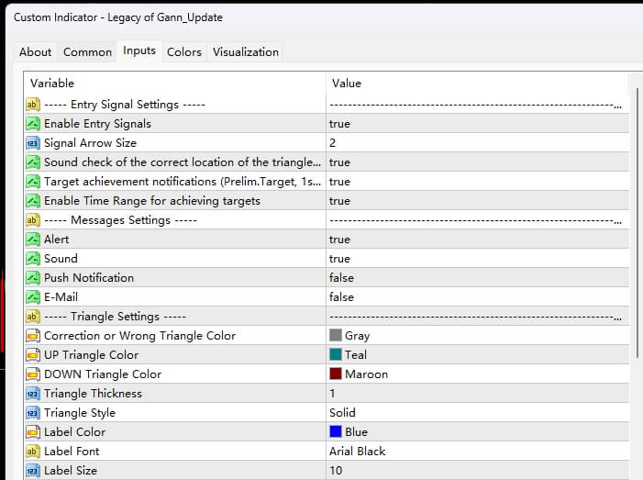Viewport: 643px width, 480px height.
Task: Open the Blue Label Color dropdown
Action: [x=477, y=432]
